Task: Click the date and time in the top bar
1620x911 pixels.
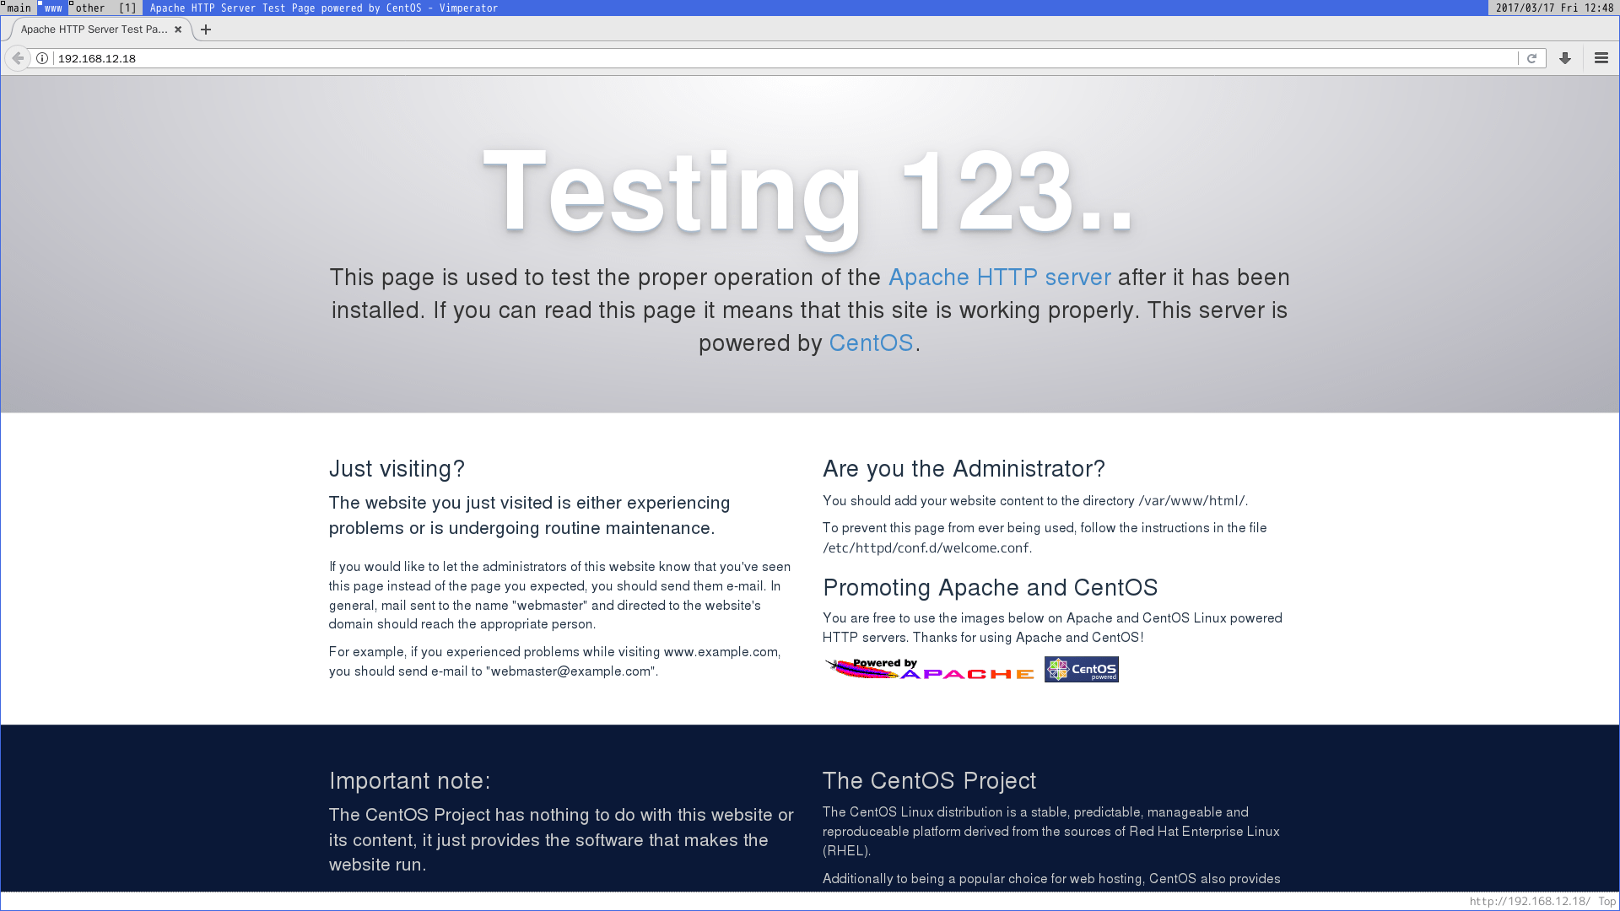Action: click(1554, 8)
